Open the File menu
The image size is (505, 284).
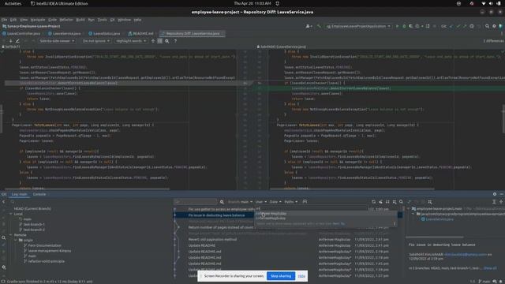(x=4, y=20)
